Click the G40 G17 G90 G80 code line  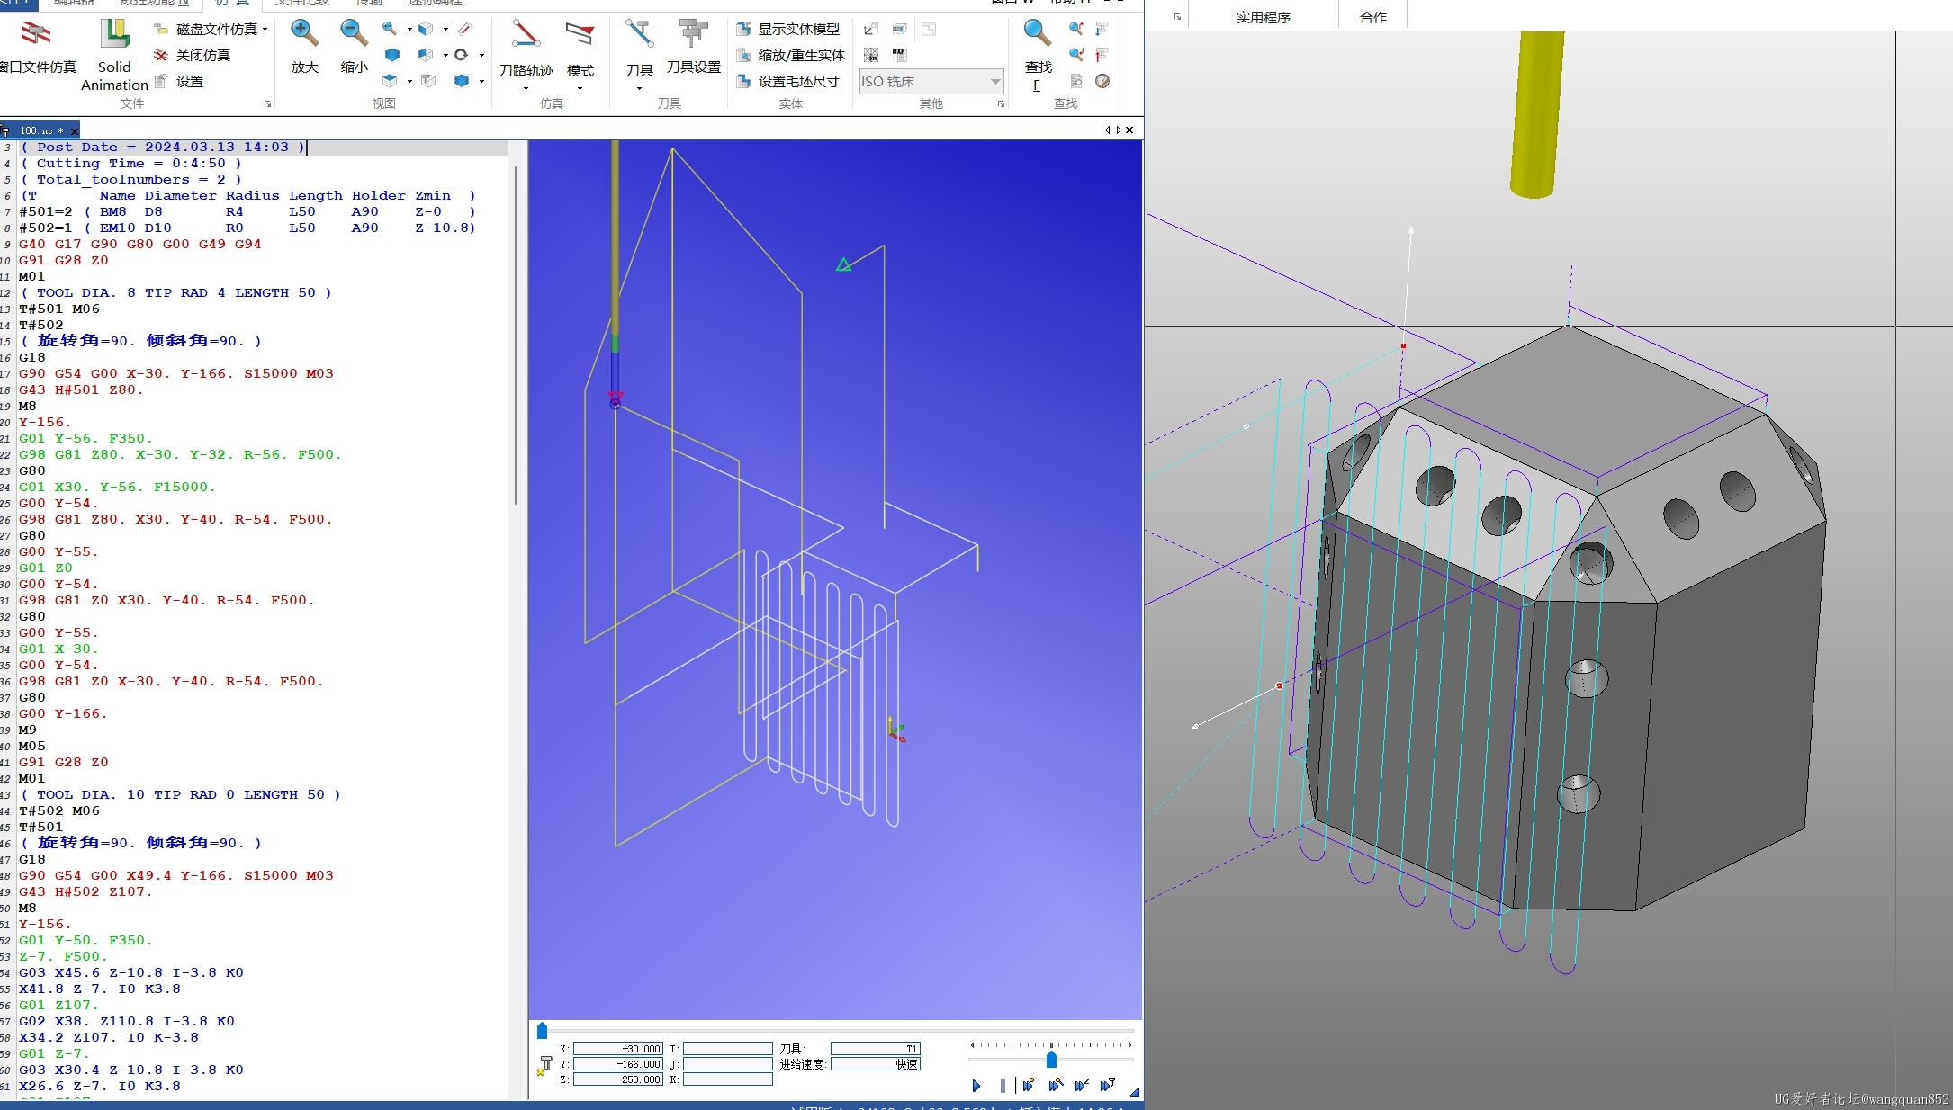pyautogui.click(x=139, y=244)
